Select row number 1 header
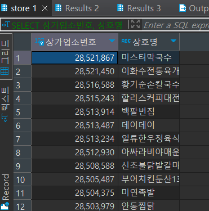 click(22, 58)
